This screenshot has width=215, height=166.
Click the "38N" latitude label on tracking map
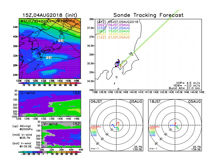coord(91,19)
